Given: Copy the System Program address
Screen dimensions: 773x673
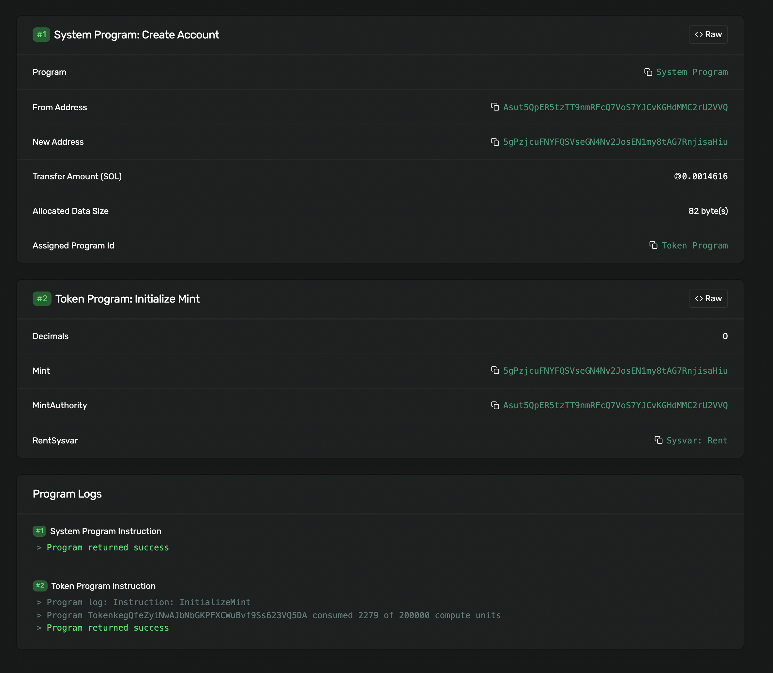Looking at the screenshot, I should (648, 72).
